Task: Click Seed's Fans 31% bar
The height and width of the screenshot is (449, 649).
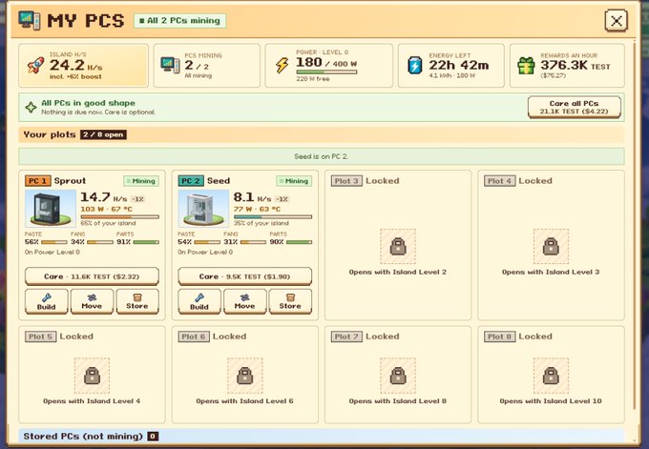Action: 253,242
